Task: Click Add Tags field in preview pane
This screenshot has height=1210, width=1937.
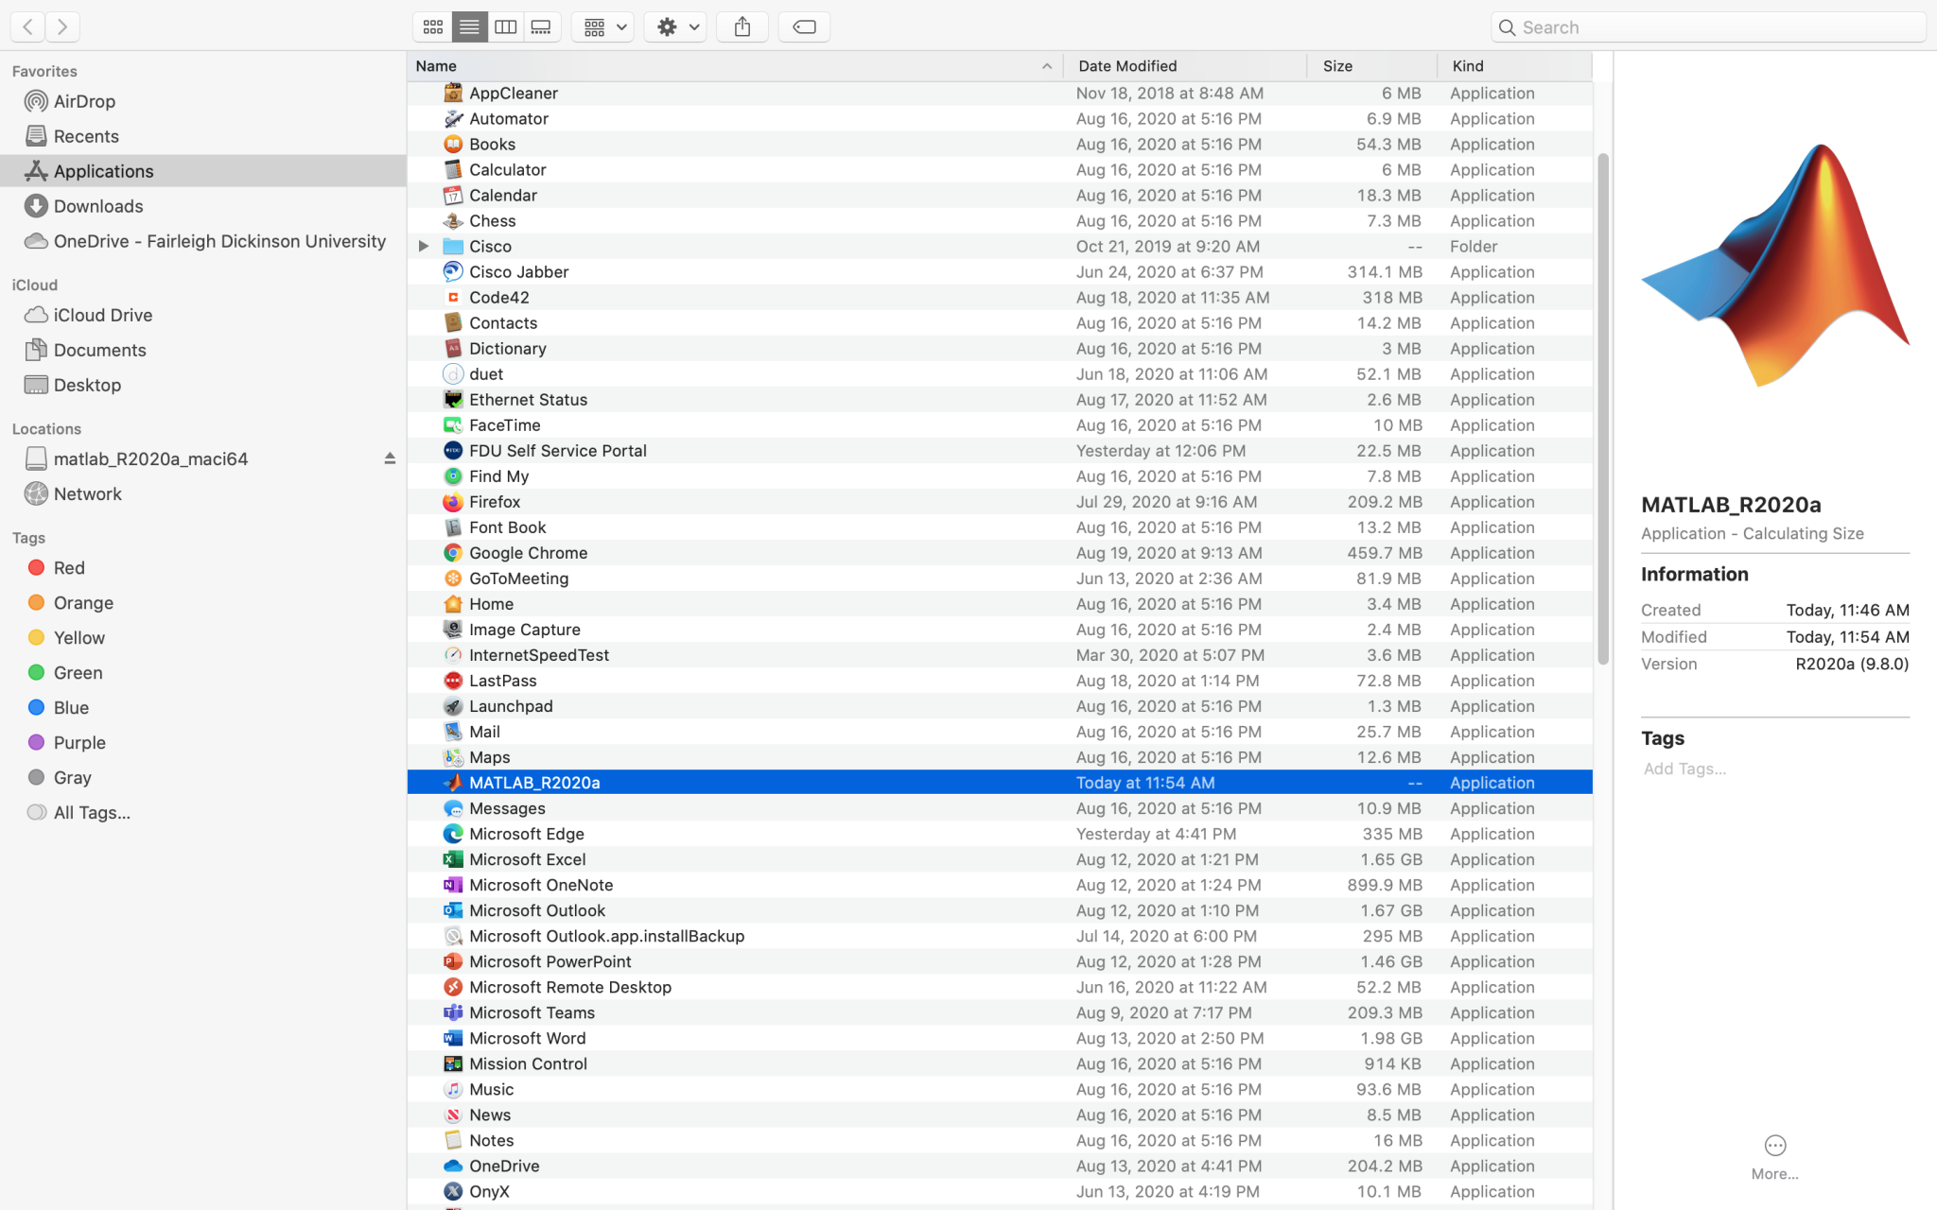Action: (x=1684, y=769)
